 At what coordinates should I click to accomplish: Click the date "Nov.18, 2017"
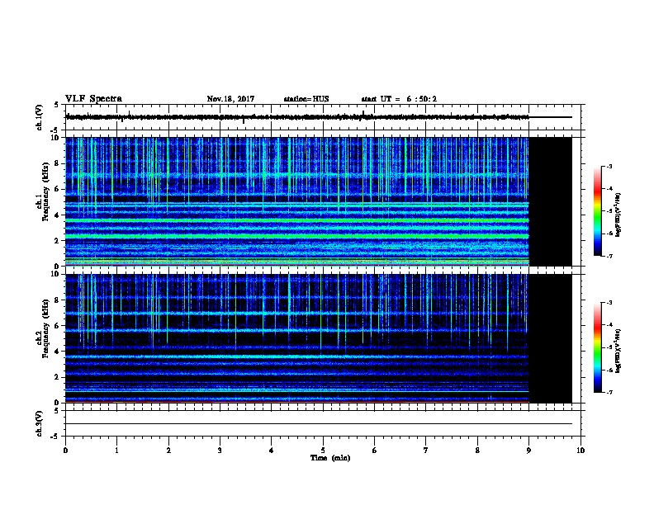230,99
